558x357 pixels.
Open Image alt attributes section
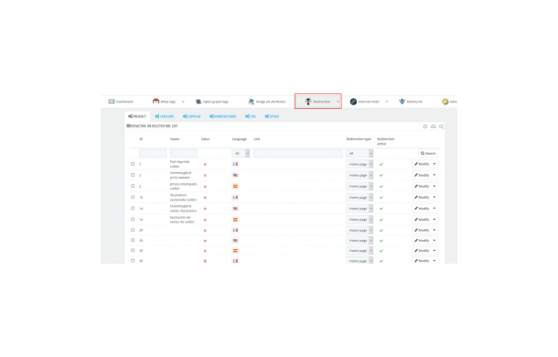coord(267,102)
